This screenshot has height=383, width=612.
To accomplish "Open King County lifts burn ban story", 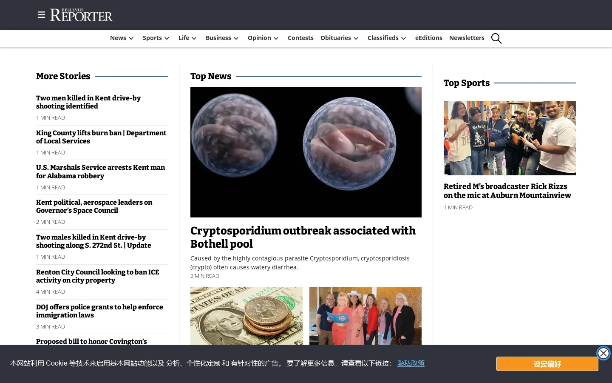I will pos(101,137).
